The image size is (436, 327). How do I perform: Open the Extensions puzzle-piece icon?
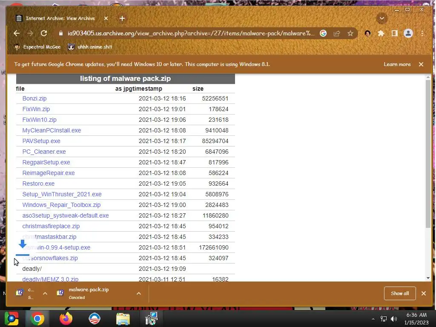pos(381,33)
